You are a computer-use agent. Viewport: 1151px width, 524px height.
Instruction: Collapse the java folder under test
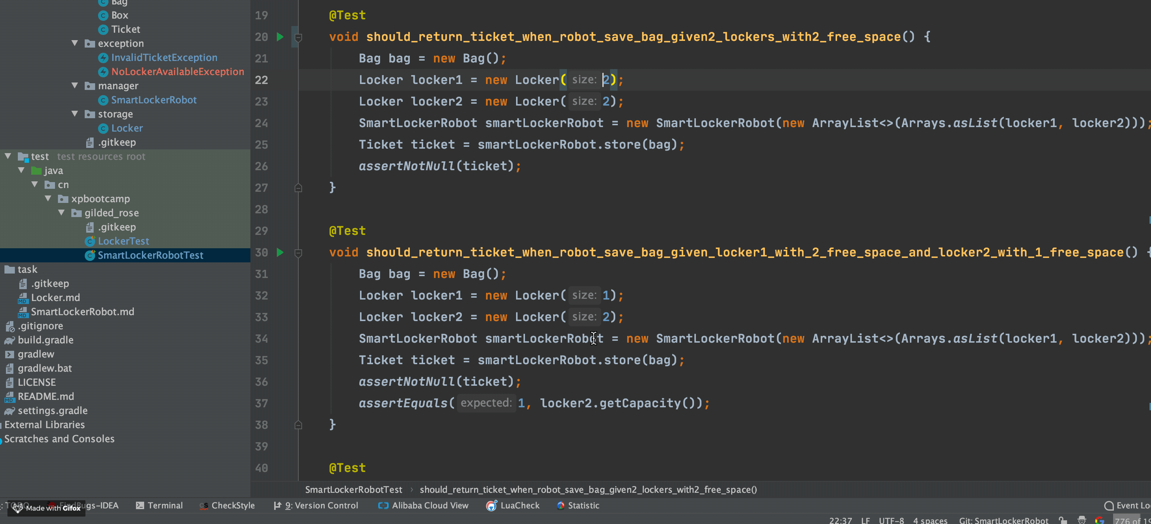22,170
